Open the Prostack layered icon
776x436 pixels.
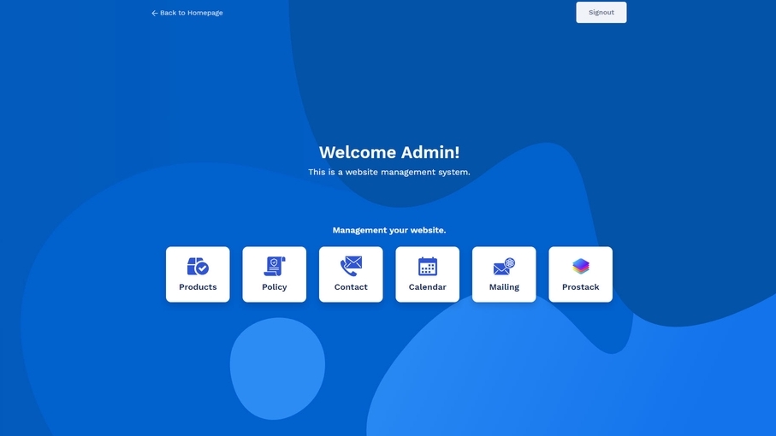581,267
